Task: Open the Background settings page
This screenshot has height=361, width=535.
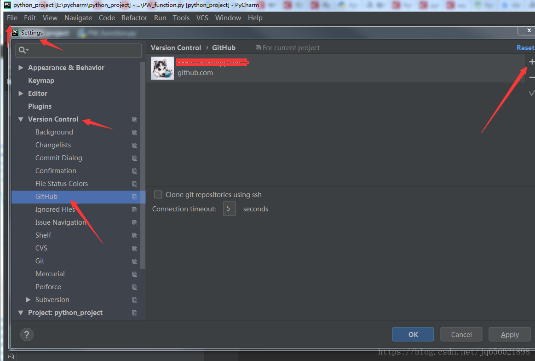Action: pos(54,132)
